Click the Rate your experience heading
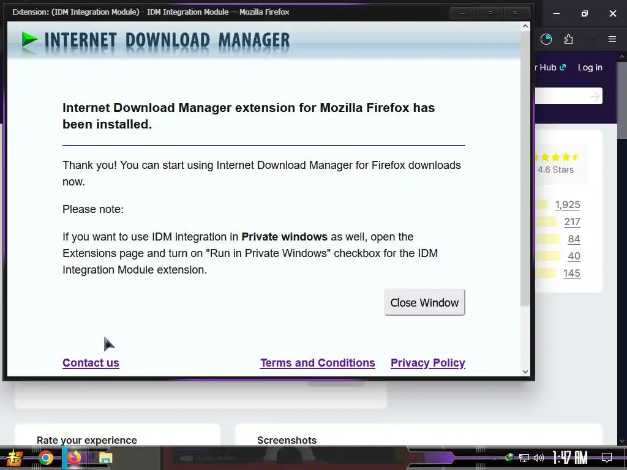 pyautogui.click(x=87, y=440)
